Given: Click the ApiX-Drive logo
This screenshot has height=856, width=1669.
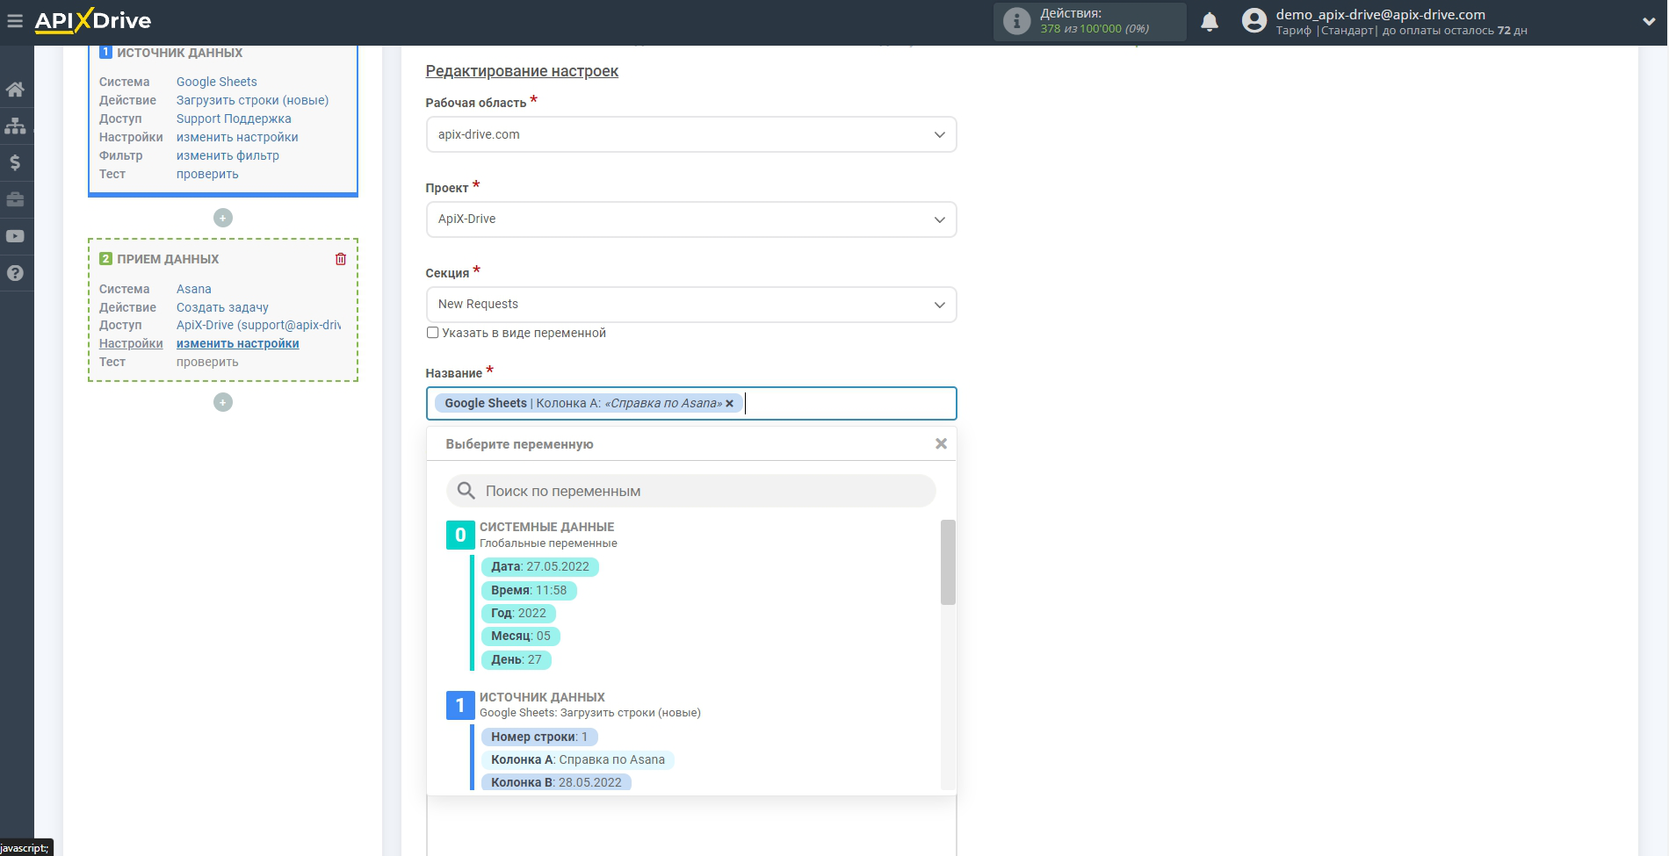Looking at the screenshot, I should click(93, 21).
